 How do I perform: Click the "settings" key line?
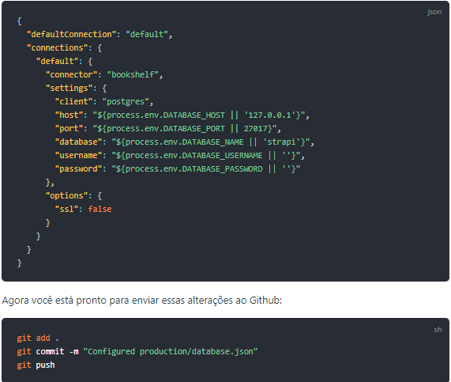click(77, 88)
